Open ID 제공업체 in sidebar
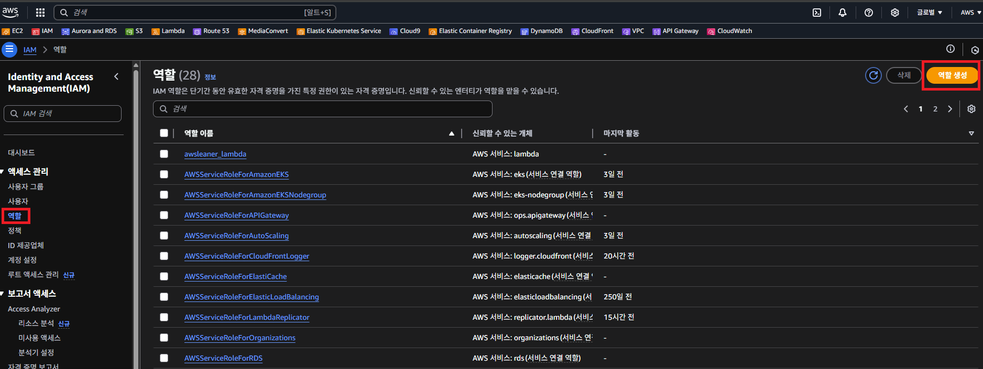 click(26, 245)
